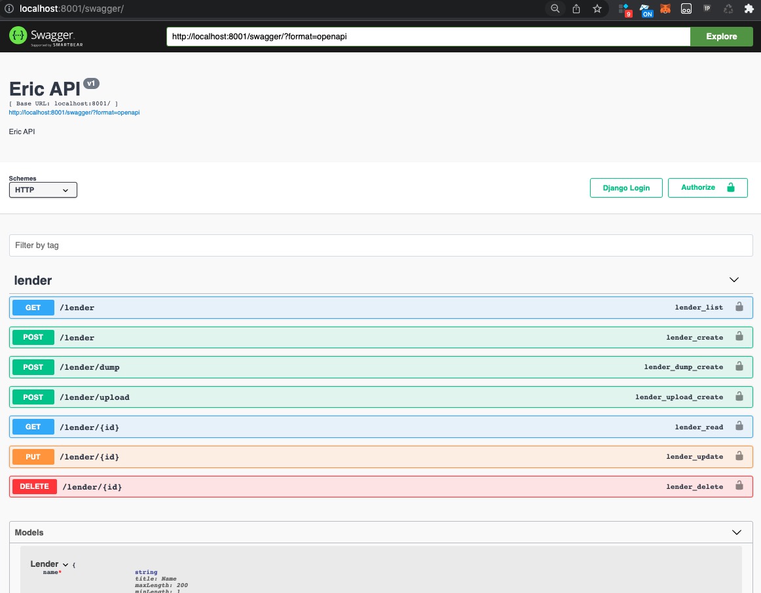The width and height of the screenshot is (761, 593).
Task: Click the robot-face extension icon
Action: [686, 9]
